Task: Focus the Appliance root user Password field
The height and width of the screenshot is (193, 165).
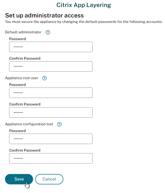Action: [51, 93]
